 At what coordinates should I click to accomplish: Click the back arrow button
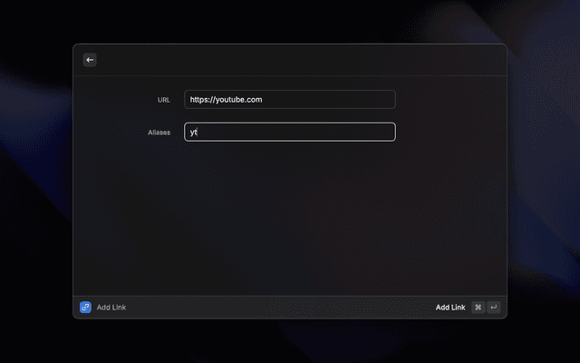90,60
